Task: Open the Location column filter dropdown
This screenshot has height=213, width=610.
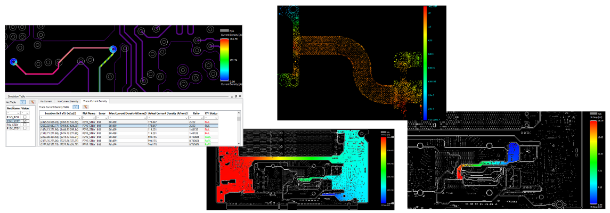Action: [79, 118]
